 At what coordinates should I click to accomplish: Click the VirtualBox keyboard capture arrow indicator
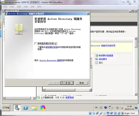tap(122, 113)
